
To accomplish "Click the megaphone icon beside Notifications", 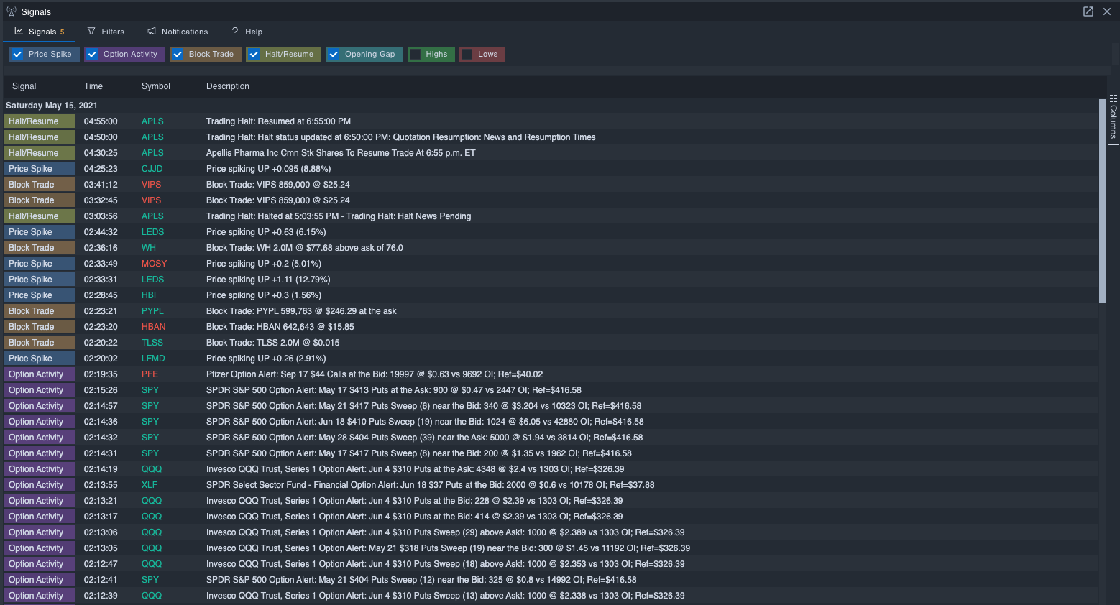I will point(150,31).
